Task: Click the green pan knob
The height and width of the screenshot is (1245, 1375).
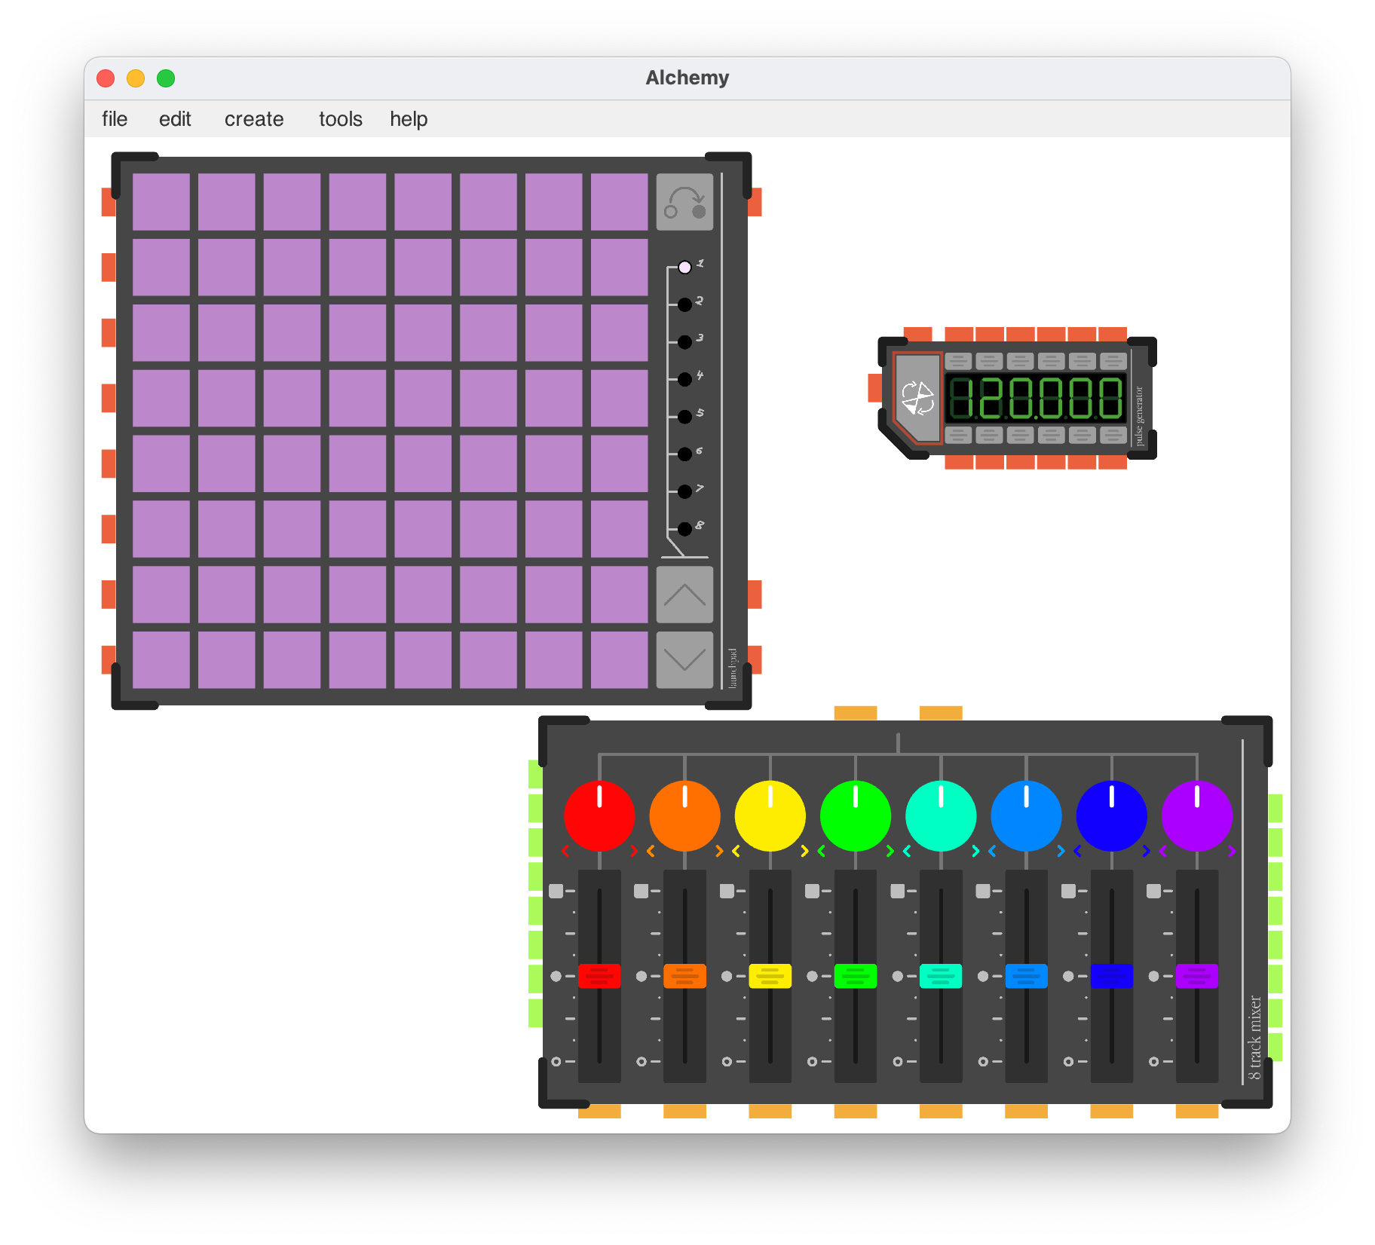Action: [x=855, y=816]
